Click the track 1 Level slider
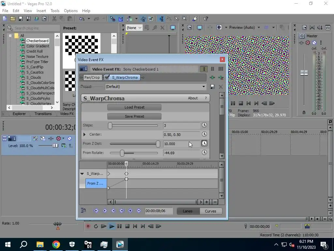Screen dimensions: 334x251 [x=48, y=145]
